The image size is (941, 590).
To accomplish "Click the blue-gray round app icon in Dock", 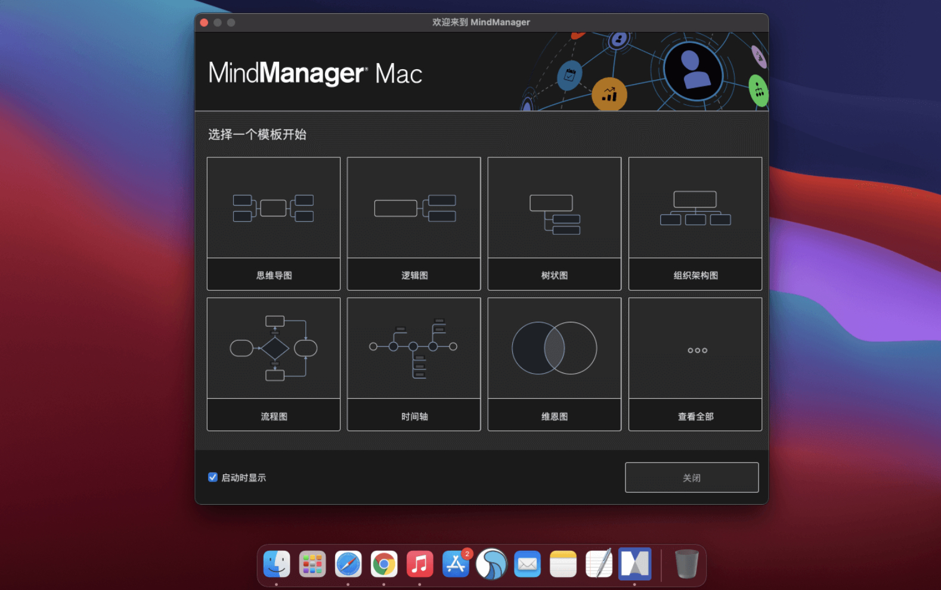I will point(491,564).
